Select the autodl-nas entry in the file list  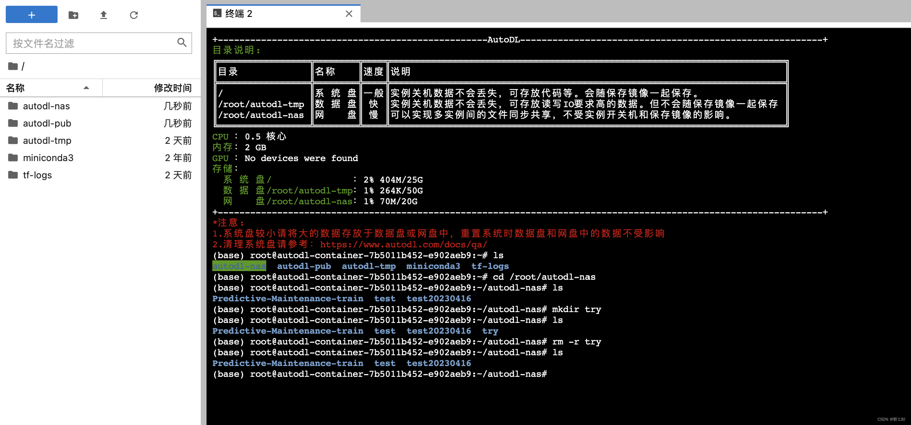click(x=46, y=106)
